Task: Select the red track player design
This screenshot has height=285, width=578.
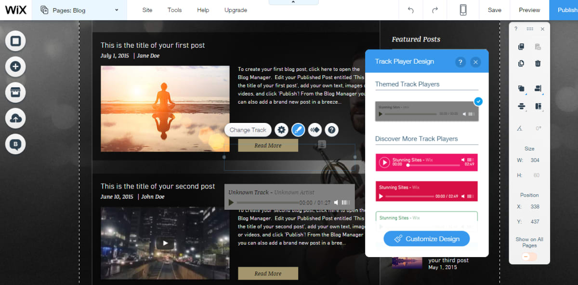Action: click(x=427, y=191)
